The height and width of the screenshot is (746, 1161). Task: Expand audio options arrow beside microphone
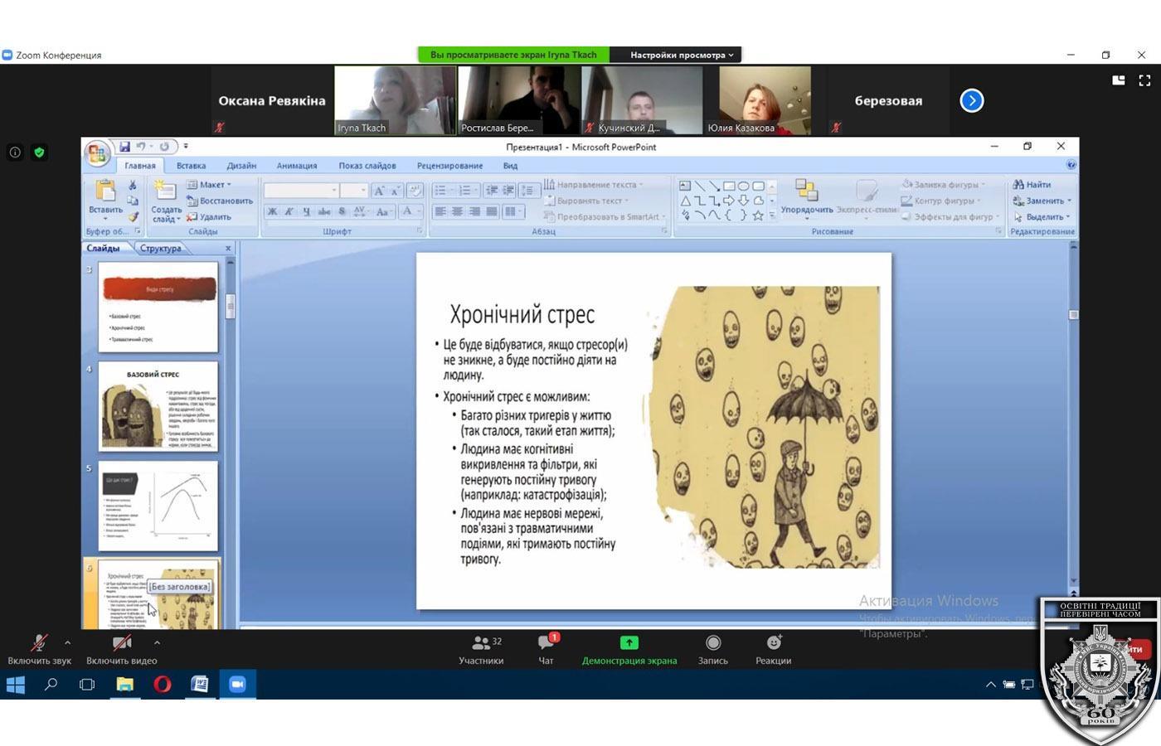tap(68, 642)
